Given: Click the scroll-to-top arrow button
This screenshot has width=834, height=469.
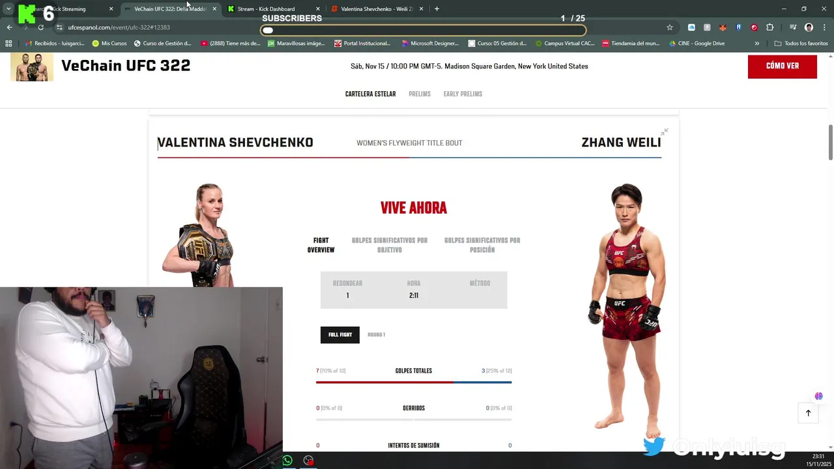Looking at the screenshot, I should click(x=808, y=413).
